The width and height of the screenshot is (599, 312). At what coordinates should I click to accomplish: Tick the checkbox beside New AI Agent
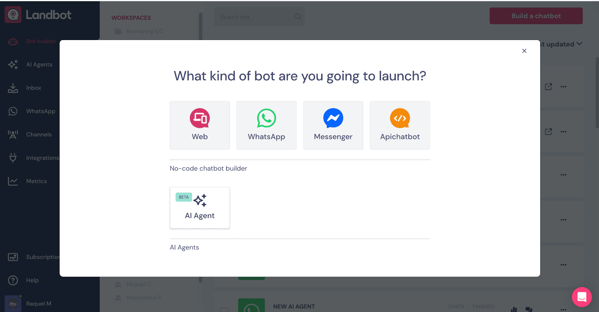224,309
